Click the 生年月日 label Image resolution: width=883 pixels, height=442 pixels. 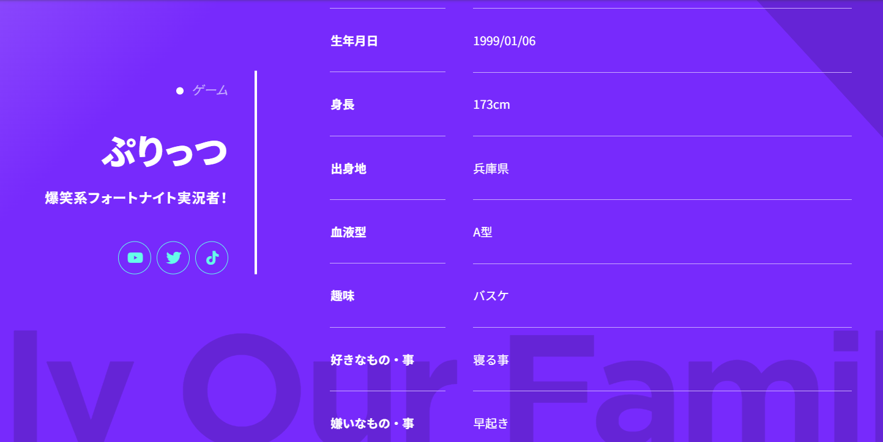[x=354, y=41]
